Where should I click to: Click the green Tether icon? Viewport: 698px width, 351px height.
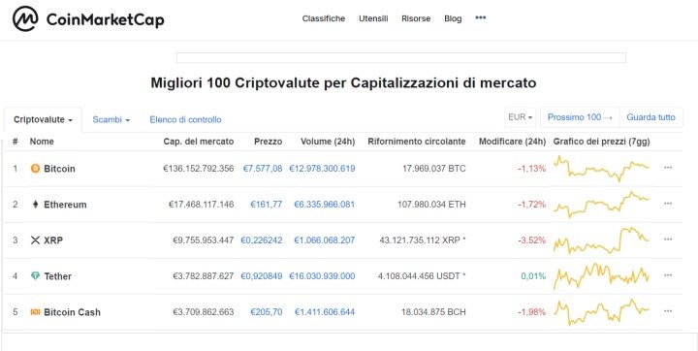(35, 276)
